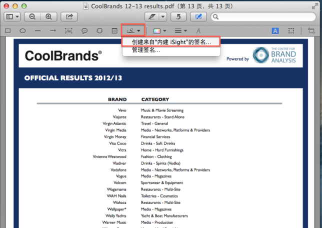Viewport: 322px width, 228px height.
Task: Rotate the page with the rotate button
Action: (178, 16)
